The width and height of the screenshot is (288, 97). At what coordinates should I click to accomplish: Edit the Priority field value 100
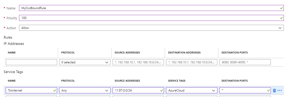[151, 18]
